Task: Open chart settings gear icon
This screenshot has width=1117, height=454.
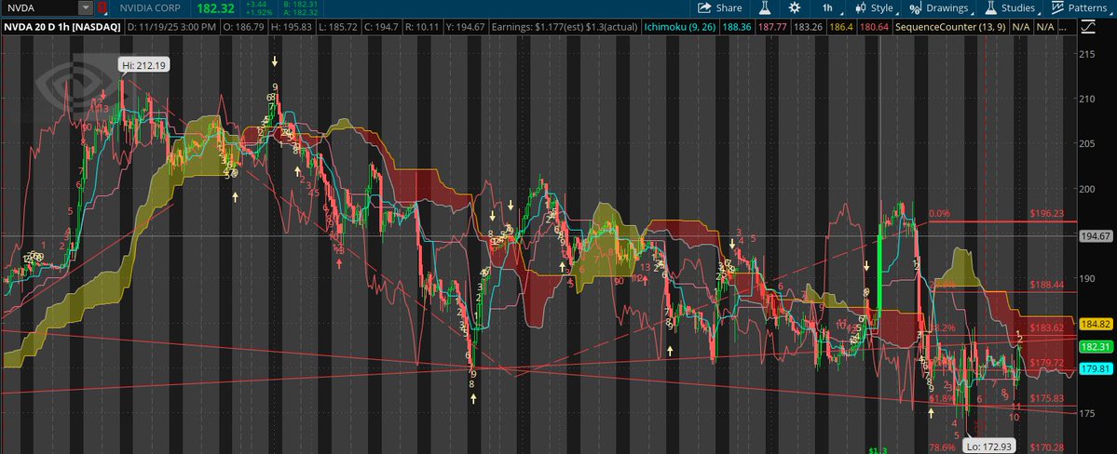Action: click(795, 7)
